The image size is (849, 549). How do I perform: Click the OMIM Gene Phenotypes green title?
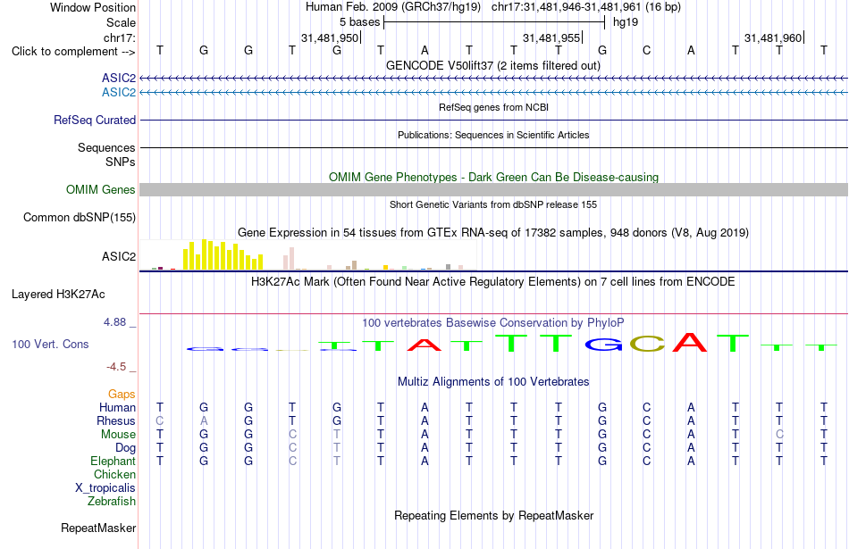pos(493,177)
